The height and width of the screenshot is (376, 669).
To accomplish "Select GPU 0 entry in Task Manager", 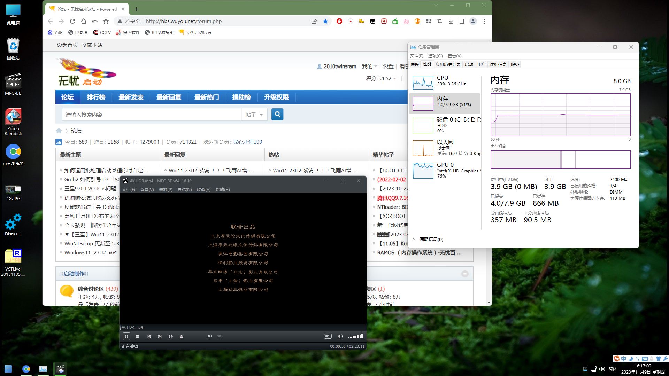I will 445,170.
